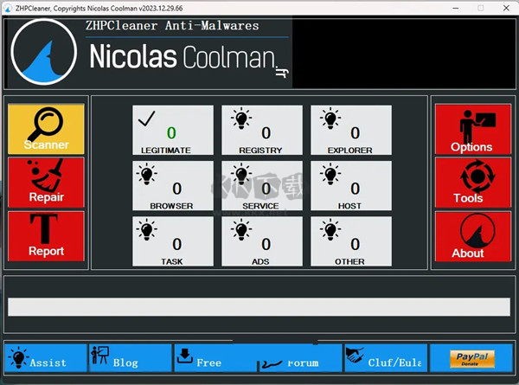View the Other detections tile
The image size is (519, 385).
pyautogui.click(x=350, y=241)
